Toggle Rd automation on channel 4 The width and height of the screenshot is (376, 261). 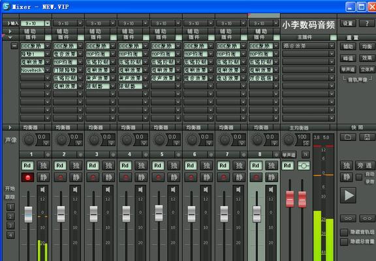pyautogui.click(x=125, y=165)
